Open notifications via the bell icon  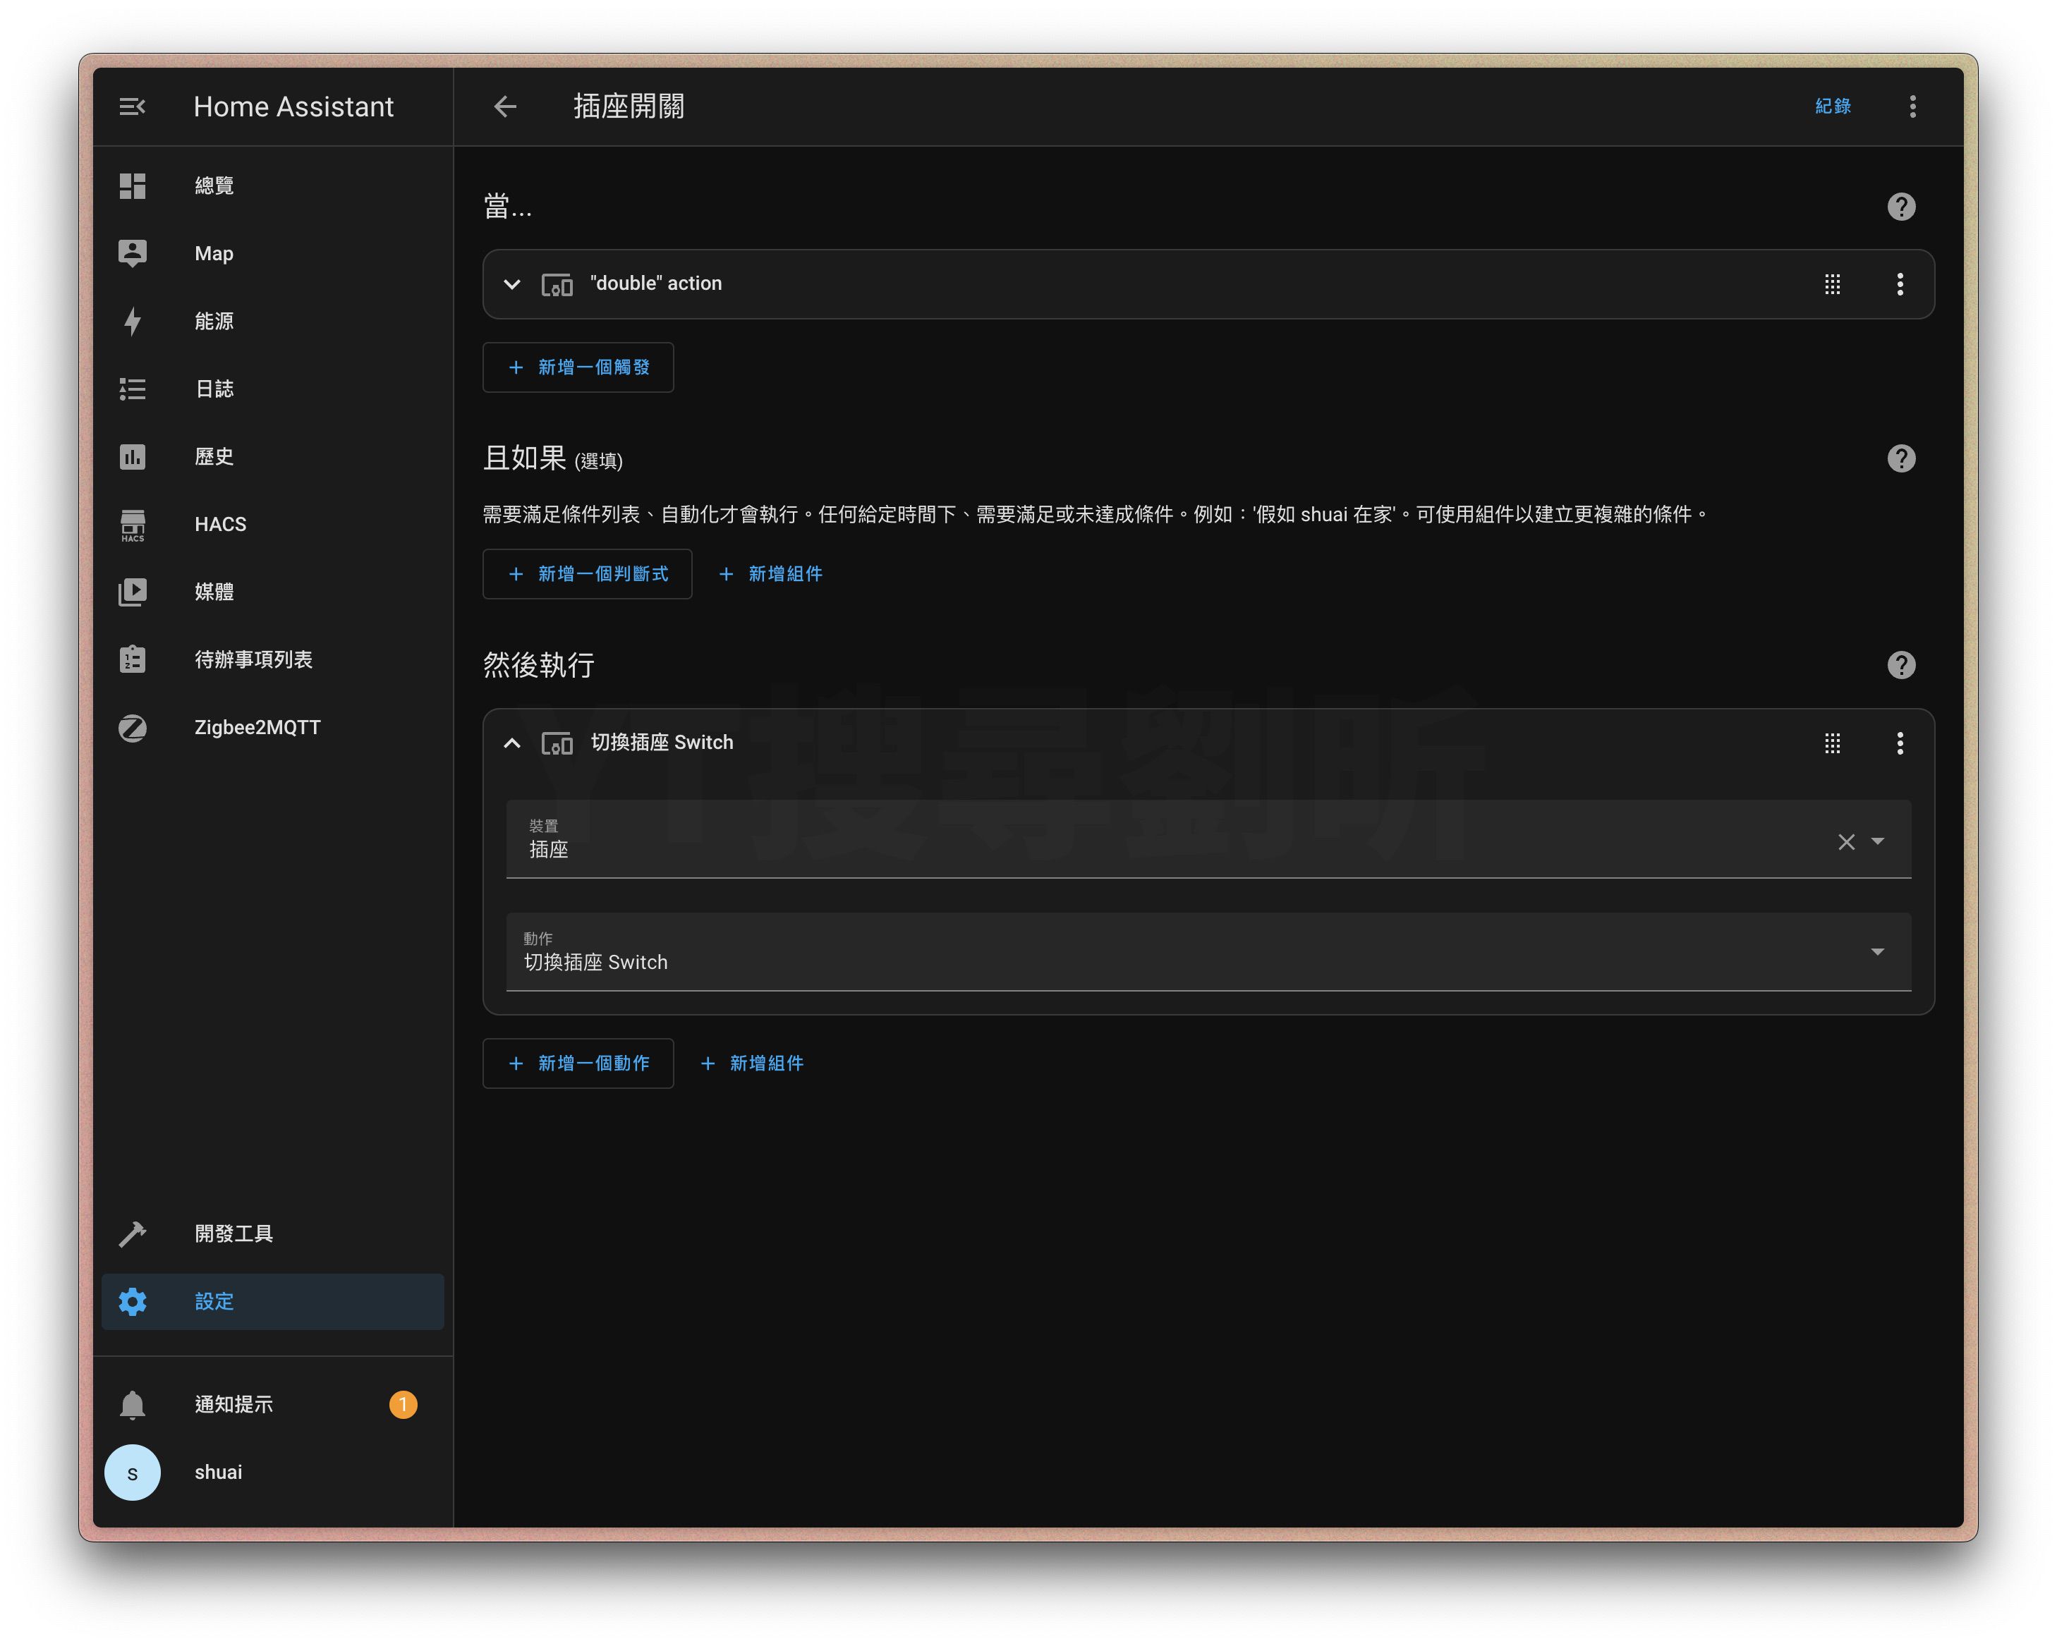[133, 1405]
